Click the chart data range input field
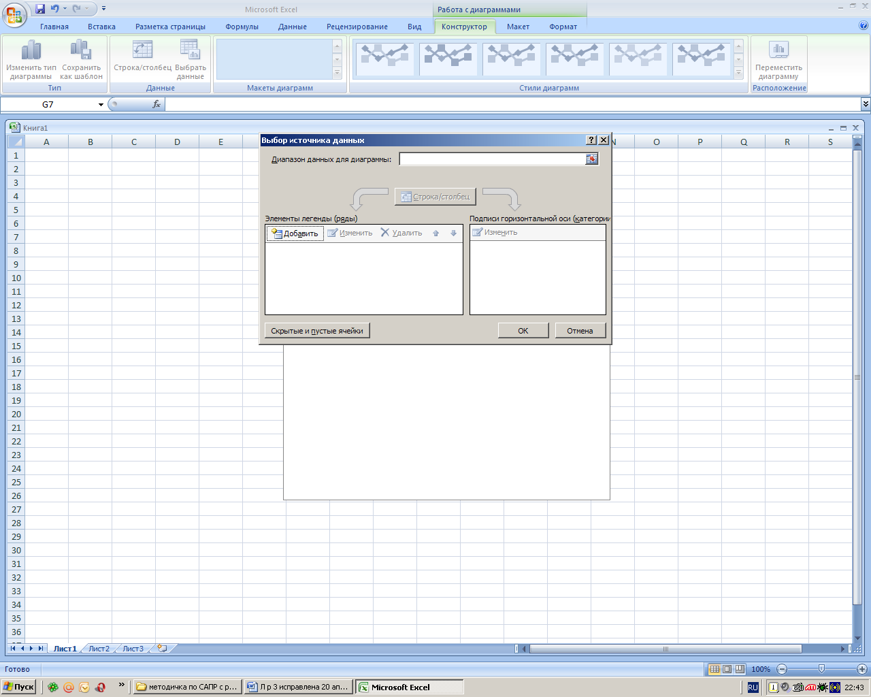871x697 pixels. point(492,159)
